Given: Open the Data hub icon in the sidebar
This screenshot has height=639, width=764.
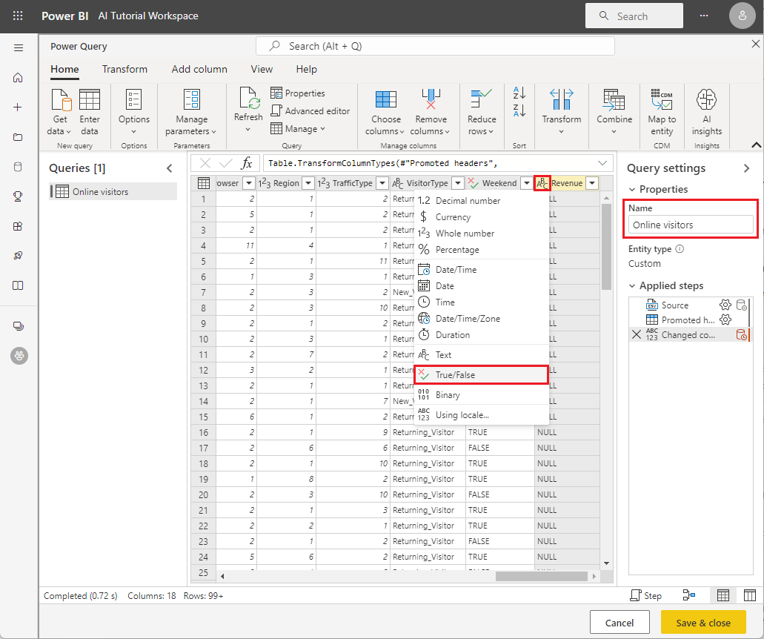Looking at the screenshot, I should (x=18, y=167).
